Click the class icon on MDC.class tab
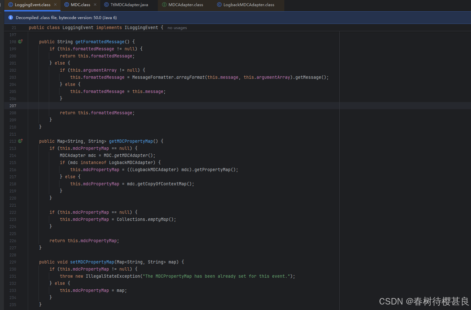The image size is (471, 310). pyautogui.click(x=67, y=5)
